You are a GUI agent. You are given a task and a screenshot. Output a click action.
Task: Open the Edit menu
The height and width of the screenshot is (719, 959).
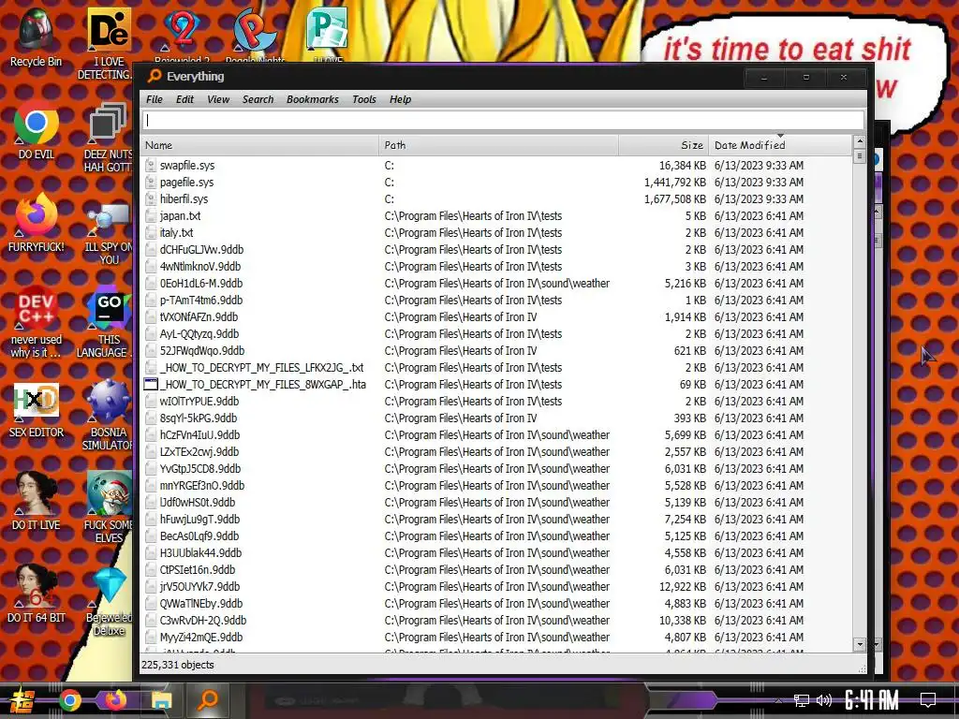point(184,99)
